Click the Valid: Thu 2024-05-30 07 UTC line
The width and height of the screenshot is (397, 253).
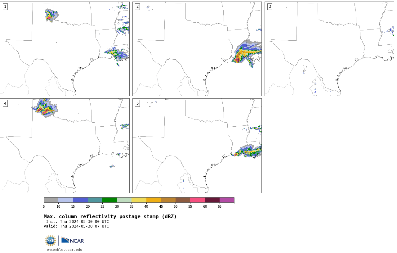[x=76, y=226]
